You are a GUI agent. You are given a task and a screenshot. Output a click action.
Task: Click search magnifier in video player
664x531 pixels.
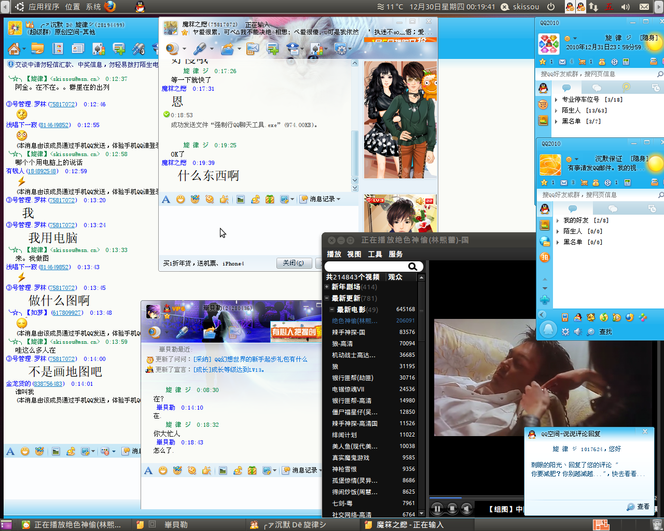point(413,267)
